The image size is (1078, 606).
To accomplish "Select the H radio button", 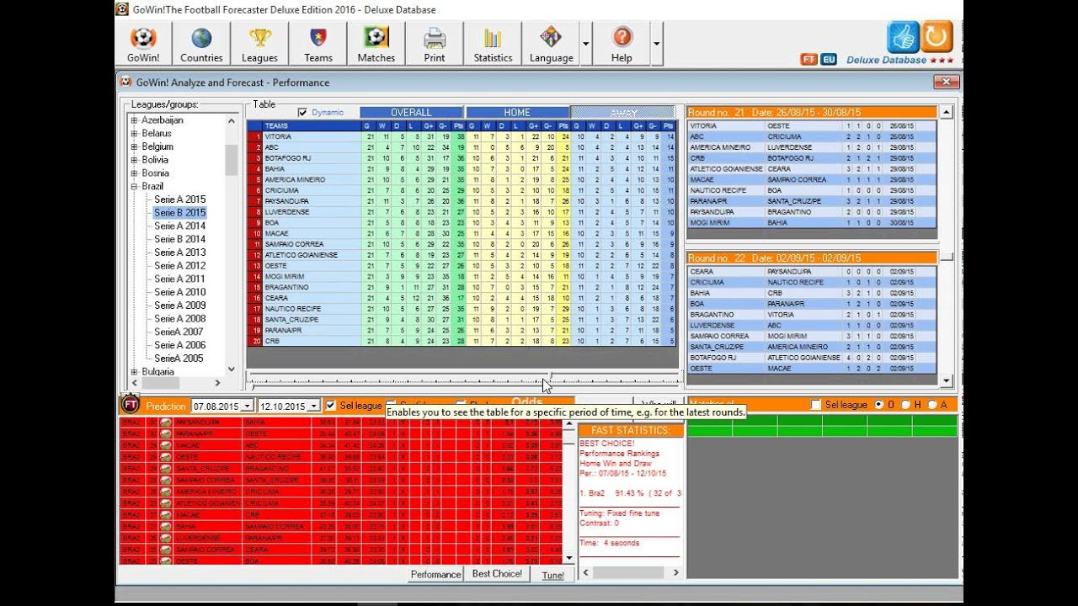I will [906, 405].
